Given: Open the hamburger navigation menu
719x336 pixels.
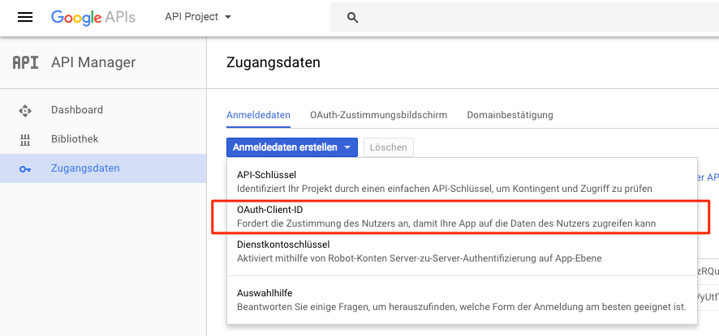Looking at the screenshot, I should [x=25, y=17].
